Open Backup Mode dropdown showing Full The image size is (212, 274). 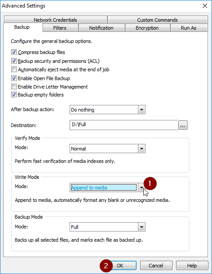point(141,227)
